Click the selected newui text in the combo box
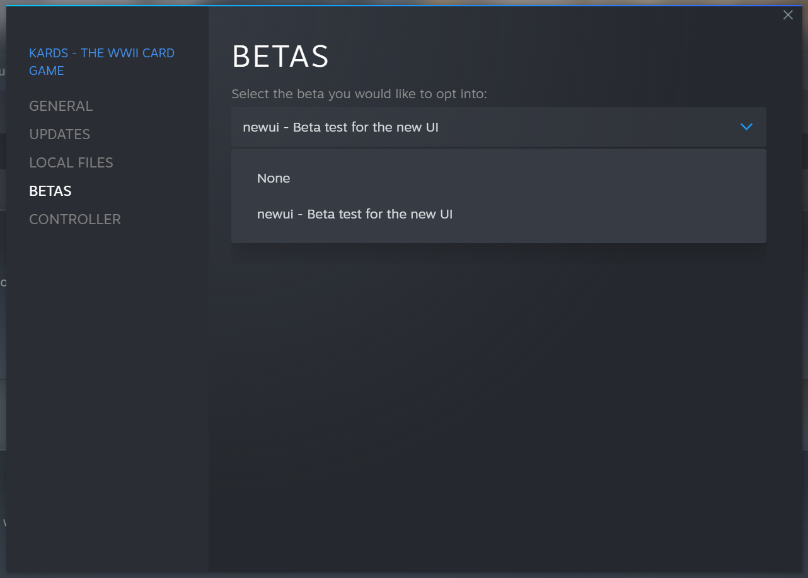The height and width of the screenshot is (578, 808). pos(340,127)
